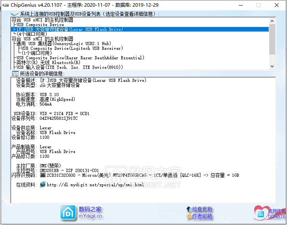
Task: Click the 支持作者 DONATE text
Action: click(277, 214)
